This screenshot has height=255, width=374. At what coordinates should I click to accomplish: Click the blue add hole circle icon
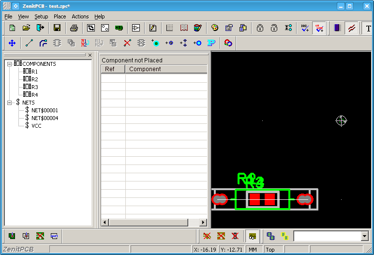(x=197, y=43)
